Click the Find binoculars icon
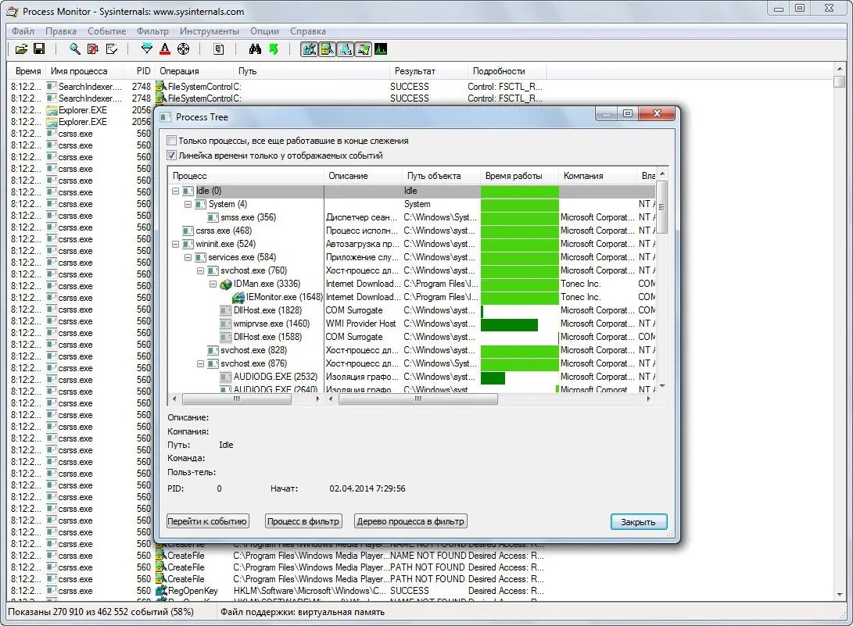Viewport: 853px width, 626px height. tap(255, 49)
